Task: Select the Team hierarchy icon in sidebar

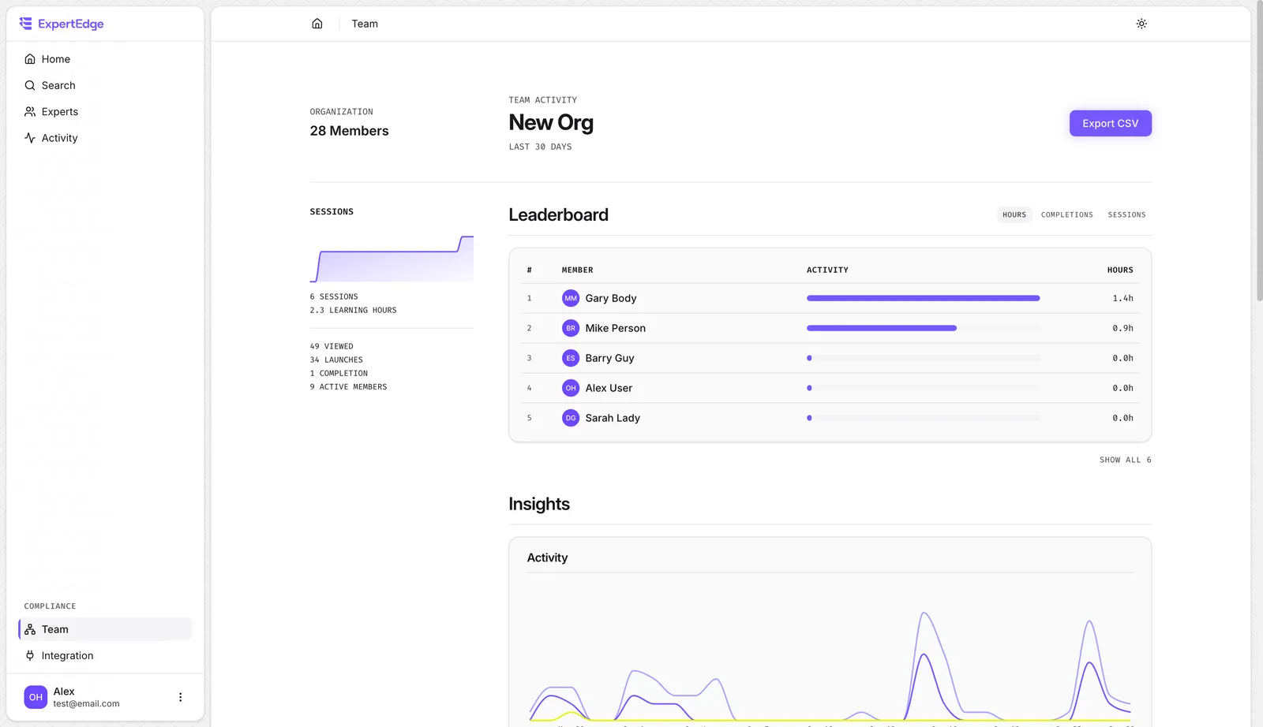Action: click(30, 629)
